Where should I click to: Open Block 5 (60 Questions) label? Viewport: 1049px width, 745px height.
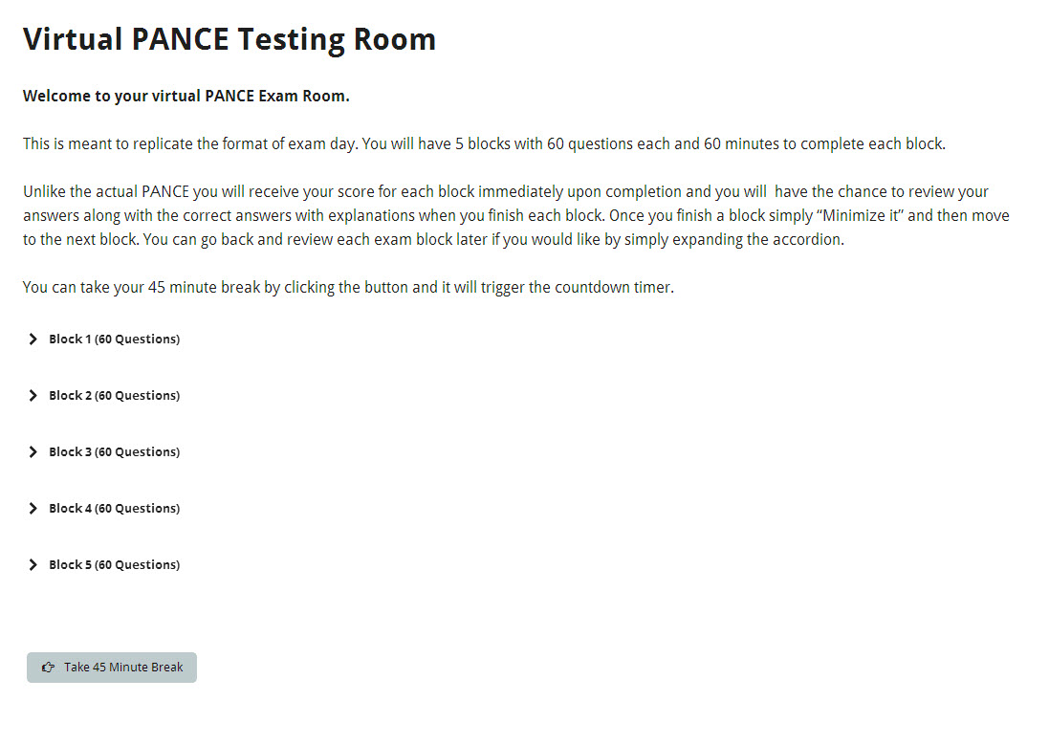[x=115, y=565]
